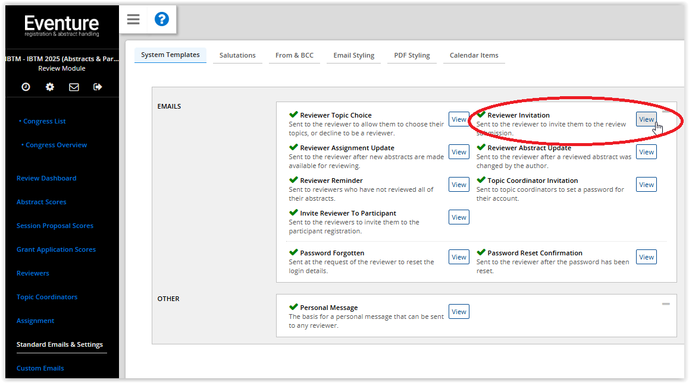Open the Congress List link
Image resolution: width=689 pixels, height=383 pixels.
[x=45, y=121]
